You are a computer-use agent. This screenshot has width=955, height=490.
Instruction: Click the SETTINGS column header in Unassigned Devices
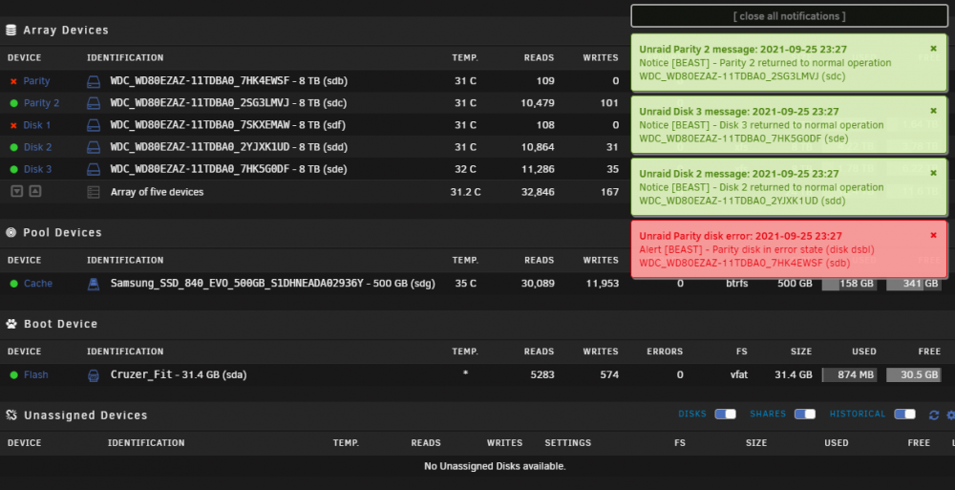(567, 443)
